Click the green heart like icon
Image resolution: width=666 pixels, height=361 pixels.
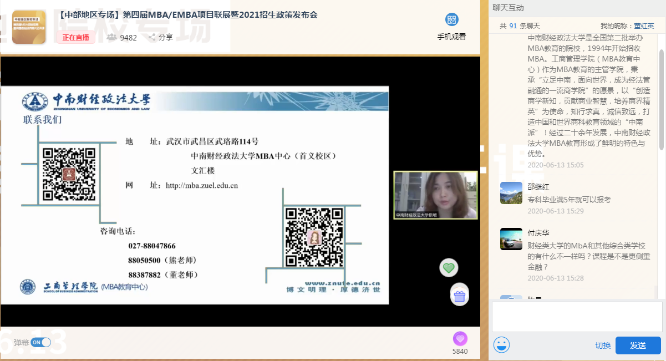449,268
